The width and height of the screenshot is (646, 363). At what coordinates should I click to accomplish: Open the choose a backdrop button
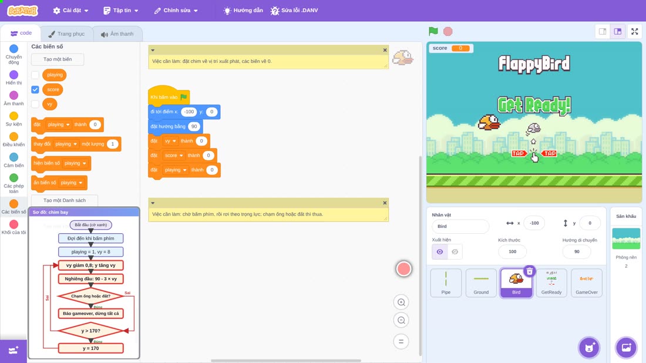point(626,347)
